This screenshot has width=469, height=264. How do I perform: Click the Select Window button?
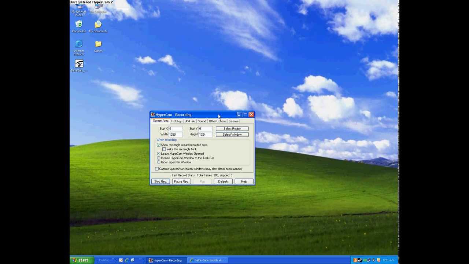[x=232, y=135]
